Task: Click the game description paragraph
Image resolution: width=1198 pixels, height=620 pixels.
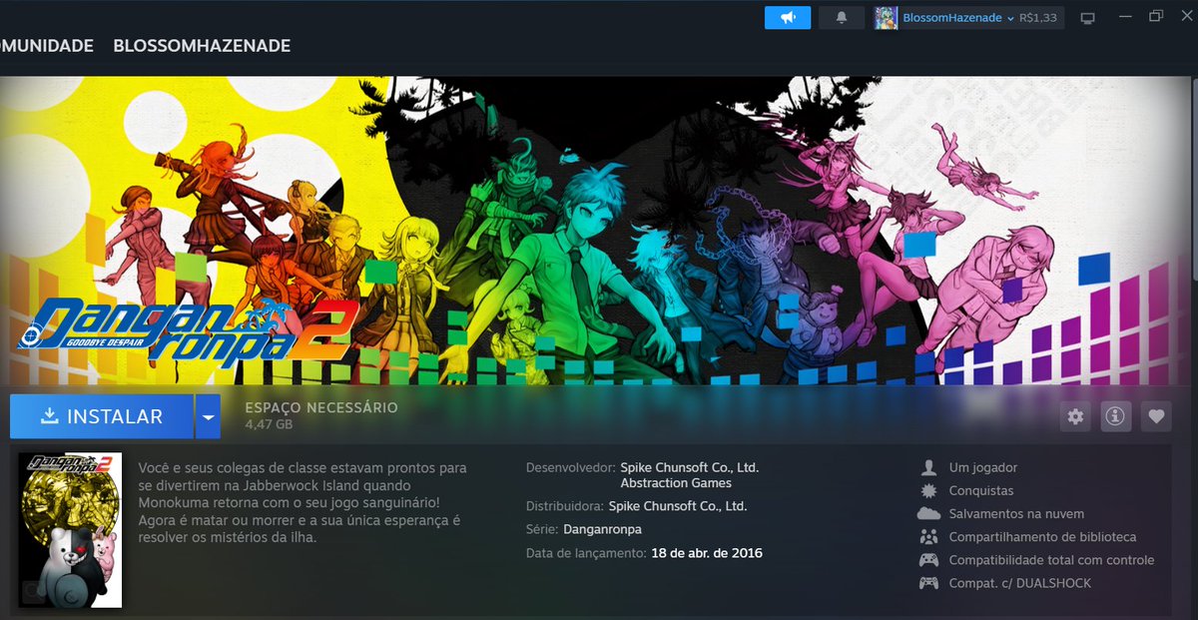Action: tap(301, 502)
